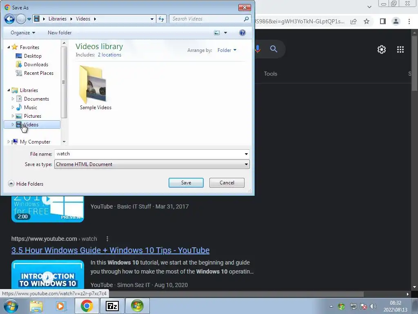The image size is (418, 314).
Task: Open Windows Explorer from the taskbar
Action: pos(36,306)
